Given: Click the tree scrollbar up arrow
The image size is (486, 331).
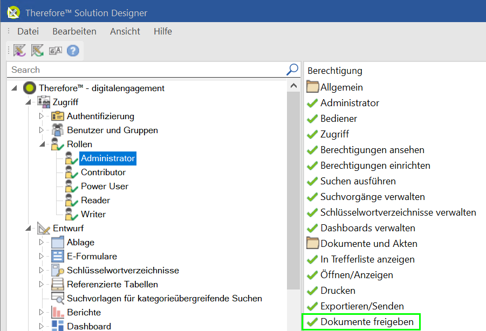Looking at the screenshot, I should click(293, 86).
